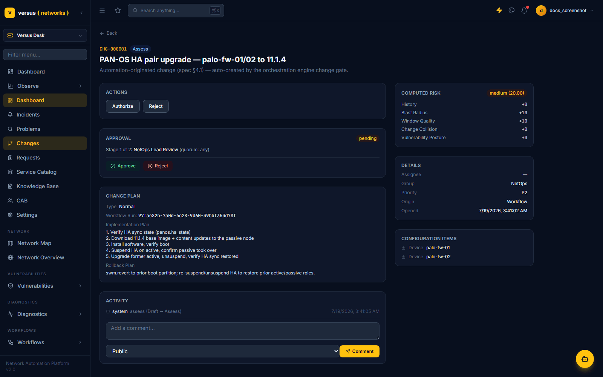Open Knowledge Base in the sidebar
This screenshot has height=377, width=603.
tap(45, 186)
